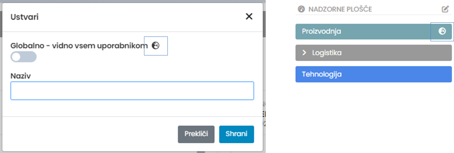The height and width of the screenshot is (153, 454).
Task: Click the Logistika label text
Action: click(x=327, y=53)
